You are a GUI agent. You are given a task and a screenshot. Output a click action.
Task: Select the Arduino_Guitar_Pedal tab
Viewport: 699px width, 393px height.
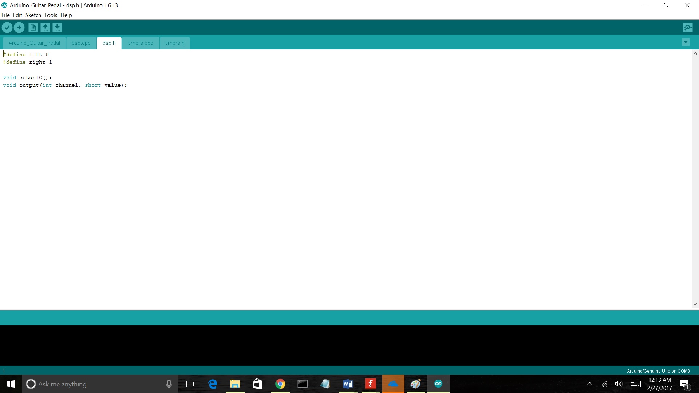point(34,43)
